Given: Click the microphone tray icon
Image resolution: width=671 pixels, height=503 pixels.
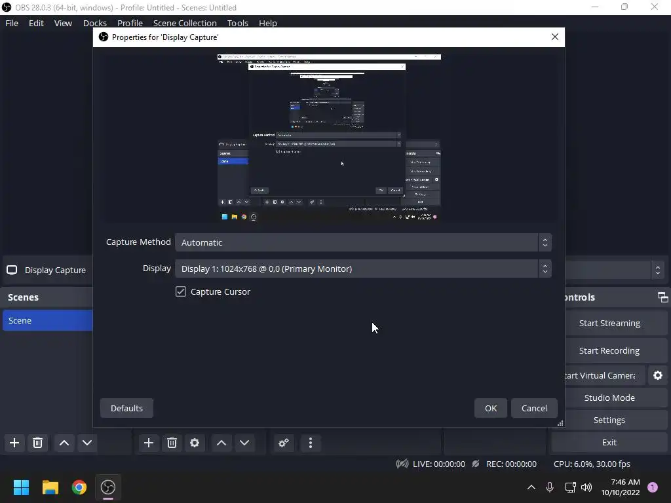Looking at the screenshot, I should [x=550, y=487].
